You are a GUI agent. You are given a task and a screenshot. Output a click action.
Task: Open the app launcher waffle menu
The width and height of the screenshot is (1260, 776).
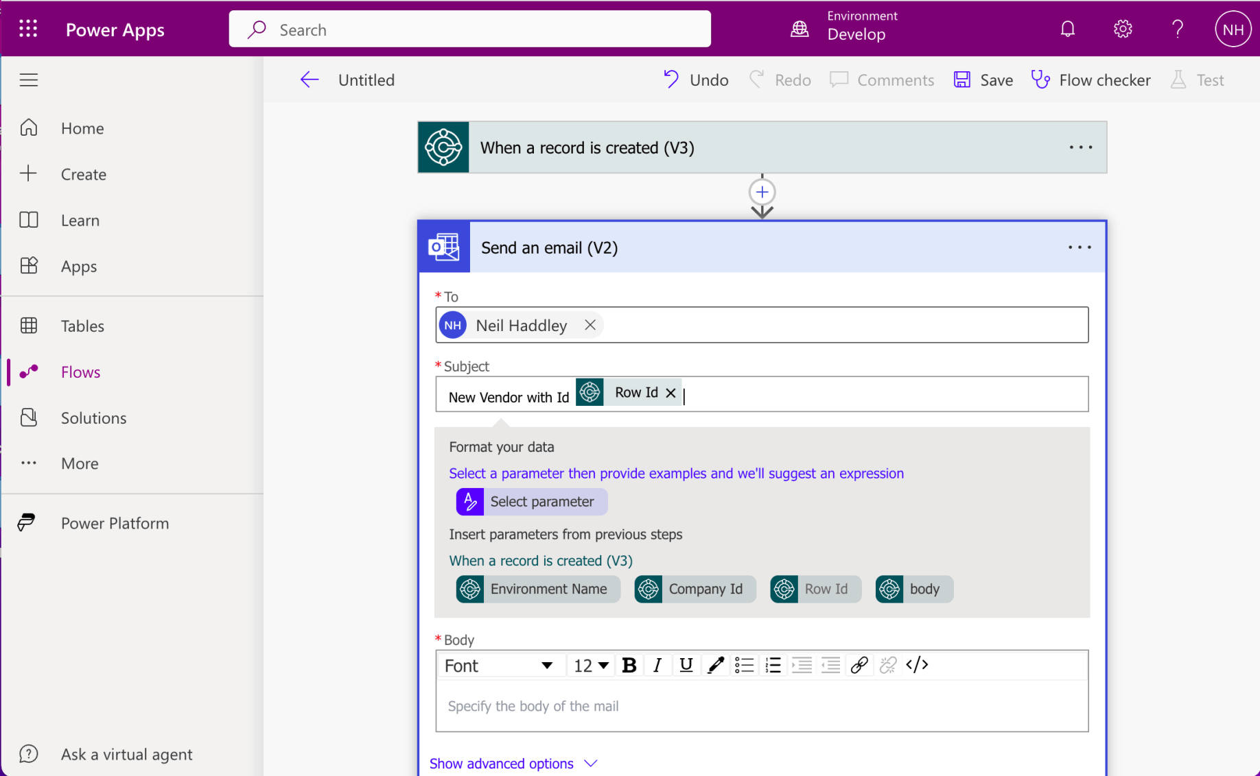coord(28,29)
